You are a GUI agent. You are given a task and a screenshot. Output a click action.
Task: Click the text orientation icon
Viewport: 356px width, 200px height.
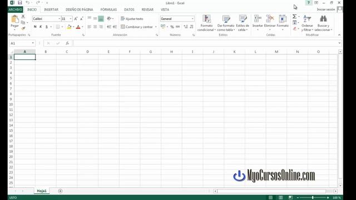(x=109, y=18)
